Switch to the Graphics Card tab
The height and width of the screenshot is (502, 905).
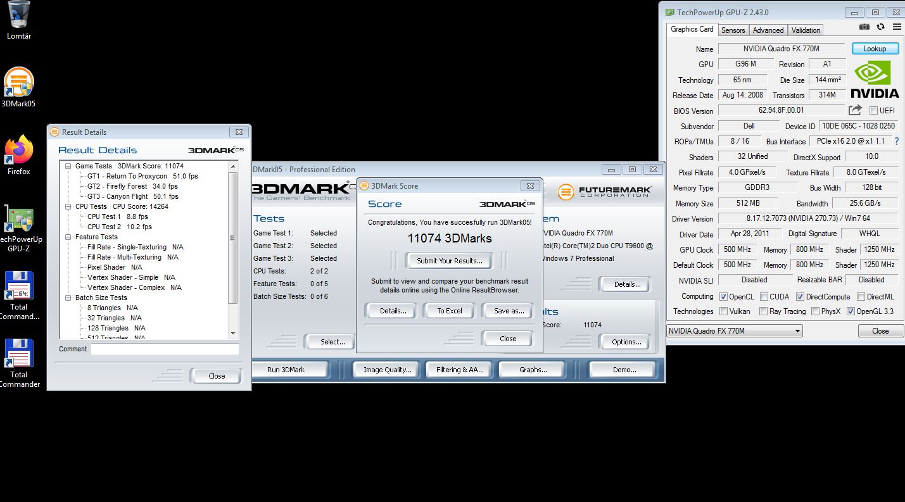(692, 29)
